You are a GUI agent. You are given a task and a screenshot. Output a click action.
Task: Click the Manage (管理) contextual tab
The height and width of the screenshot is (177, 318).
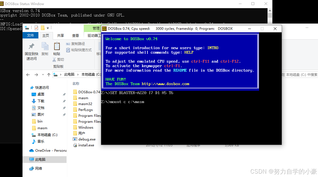pyautogui.click(x=96, y=28)
